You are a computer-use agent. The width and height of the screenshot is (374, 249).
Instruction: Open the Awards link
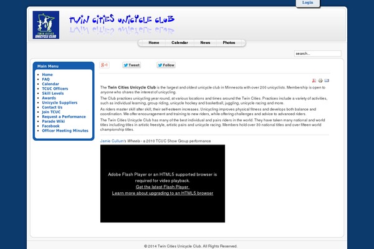point(49,98)
